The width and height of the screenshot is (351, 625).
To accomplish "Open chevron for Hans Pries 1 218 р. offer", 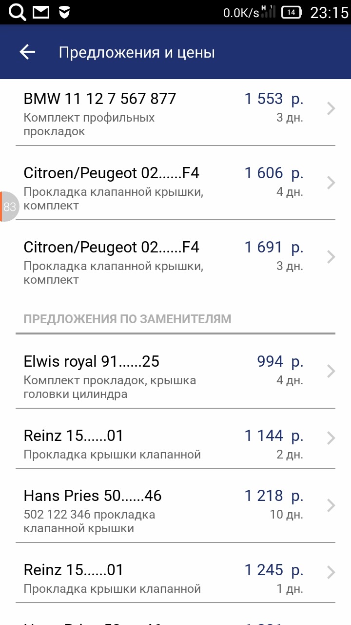I will (x=331, y=505).
